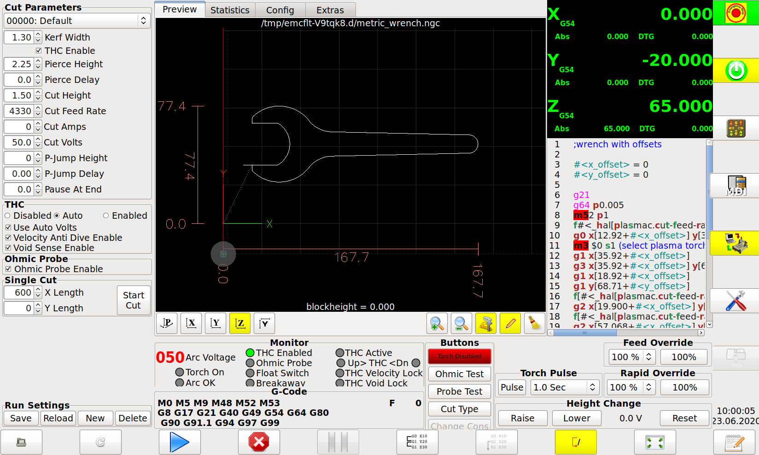Click the Emergency Stop button
This screenshot has width=759, height=455.
click(736, 13)
